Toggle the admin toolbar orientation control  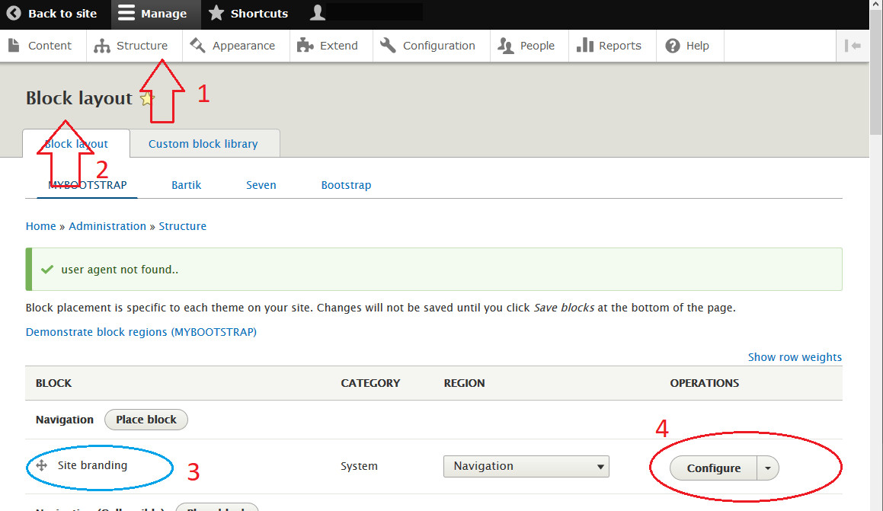point(853,45)
